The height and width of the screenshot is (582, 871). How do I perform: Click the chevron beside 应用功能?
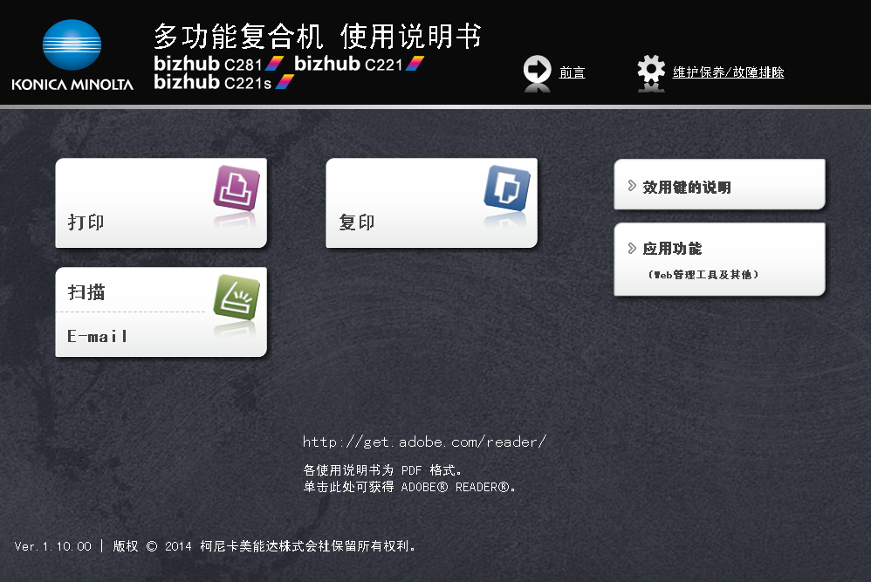[632, 248]
